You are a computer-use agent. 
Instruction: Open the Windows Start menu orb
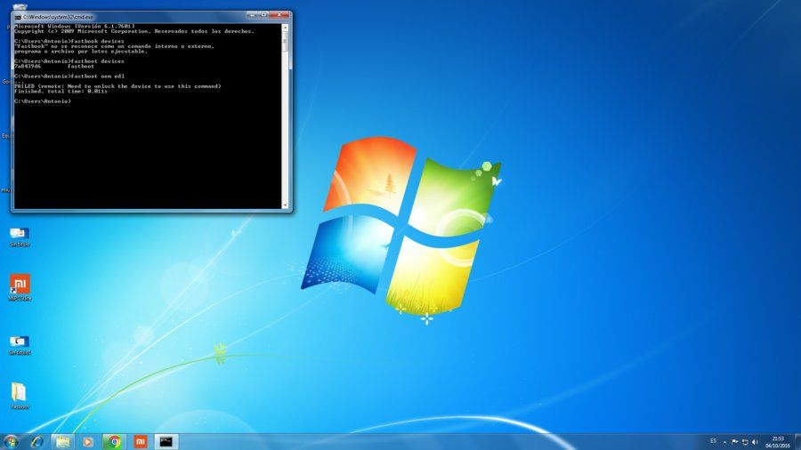[x=11, y=442]
